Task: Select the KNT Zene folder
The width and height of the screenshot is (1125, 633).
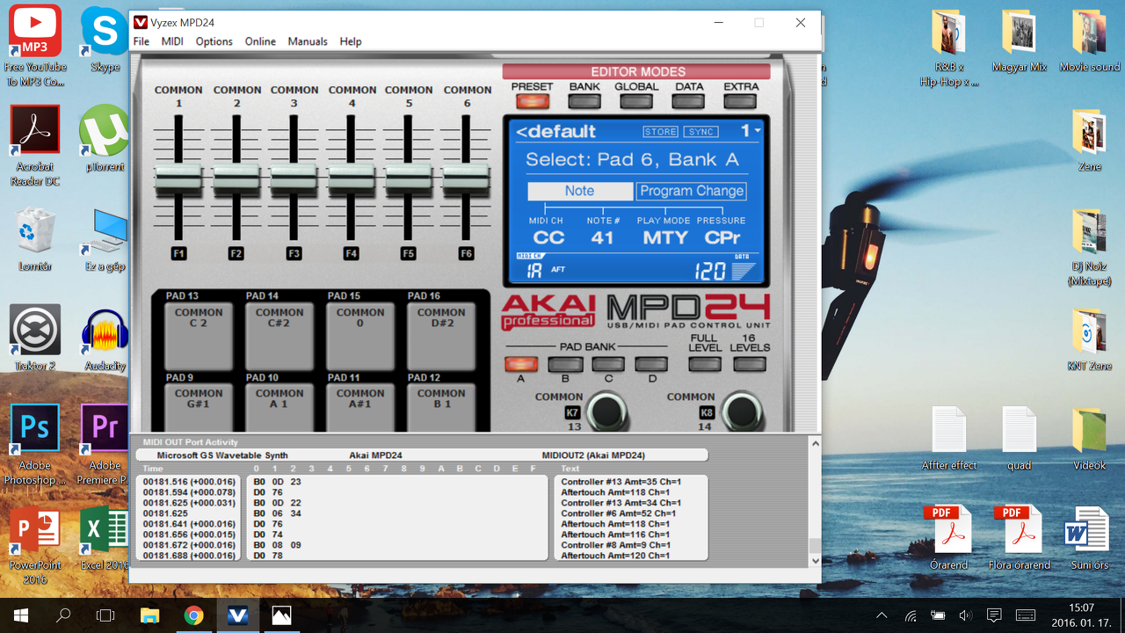Action: click(x=1090, y=339)
